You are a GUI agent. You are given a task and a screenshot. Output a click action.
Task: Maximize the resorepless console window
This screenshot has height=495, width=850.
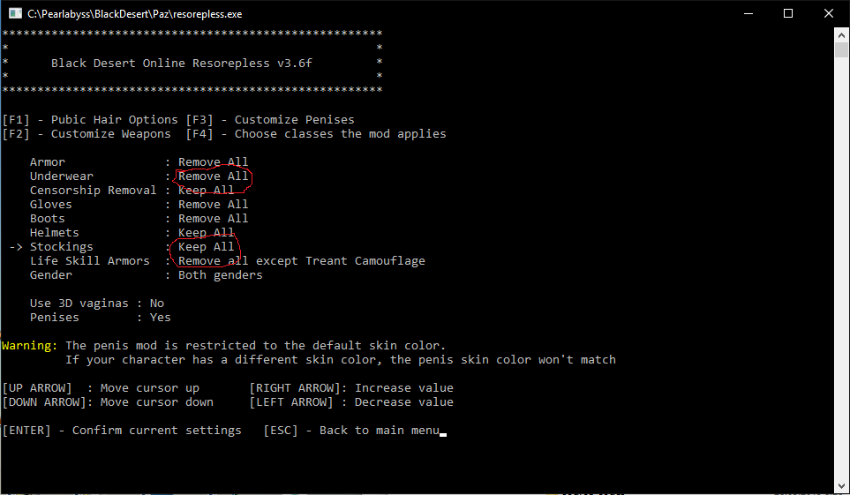[788, 14]
